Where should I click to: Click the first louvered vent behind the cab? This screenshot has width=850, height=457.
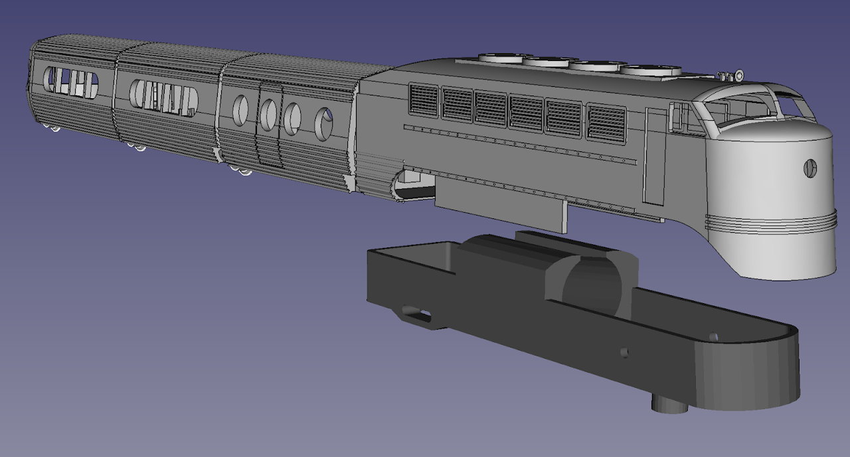click(x=606, y=123)
